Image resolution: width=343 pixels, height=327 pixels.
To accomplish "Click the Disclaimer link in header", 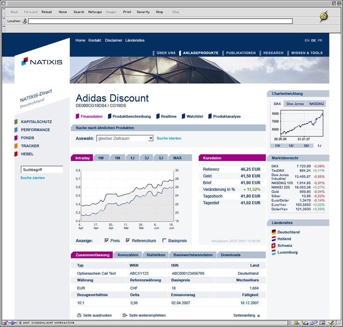I will (x=113, y=40).
